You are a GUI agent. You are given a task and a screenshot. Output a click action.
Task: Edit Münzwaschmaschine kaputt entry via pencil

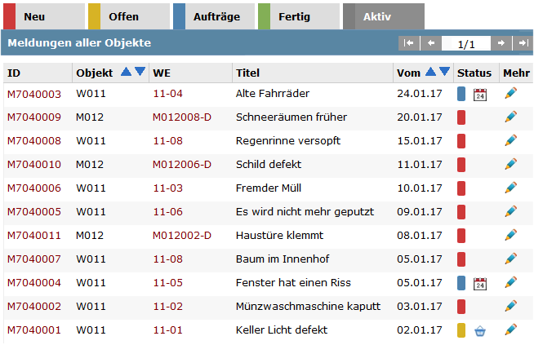[511, 307]
